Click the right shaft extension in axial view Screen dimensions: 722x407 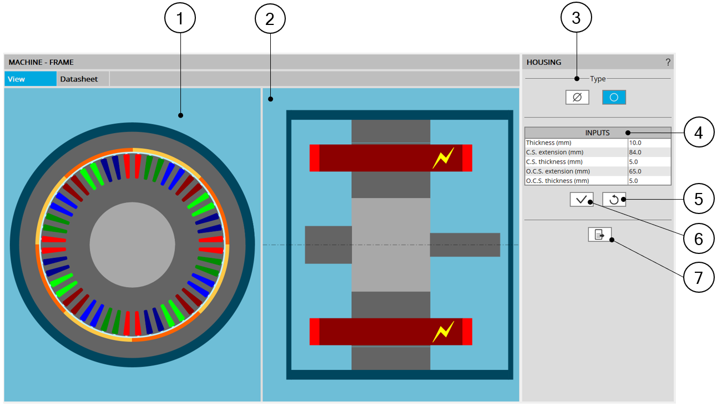point(464,245)
